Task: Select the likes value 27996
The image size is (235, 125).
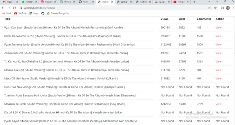Action: click(182, 61)
